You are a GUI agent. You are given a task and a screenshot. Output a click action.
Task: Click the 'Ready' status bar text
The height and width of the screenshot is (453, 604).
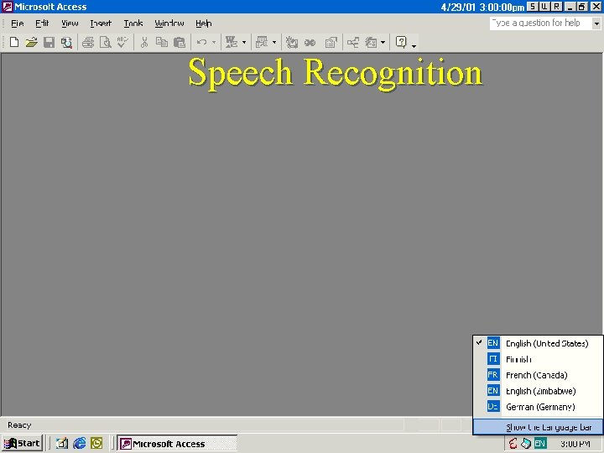click(19, 425)
